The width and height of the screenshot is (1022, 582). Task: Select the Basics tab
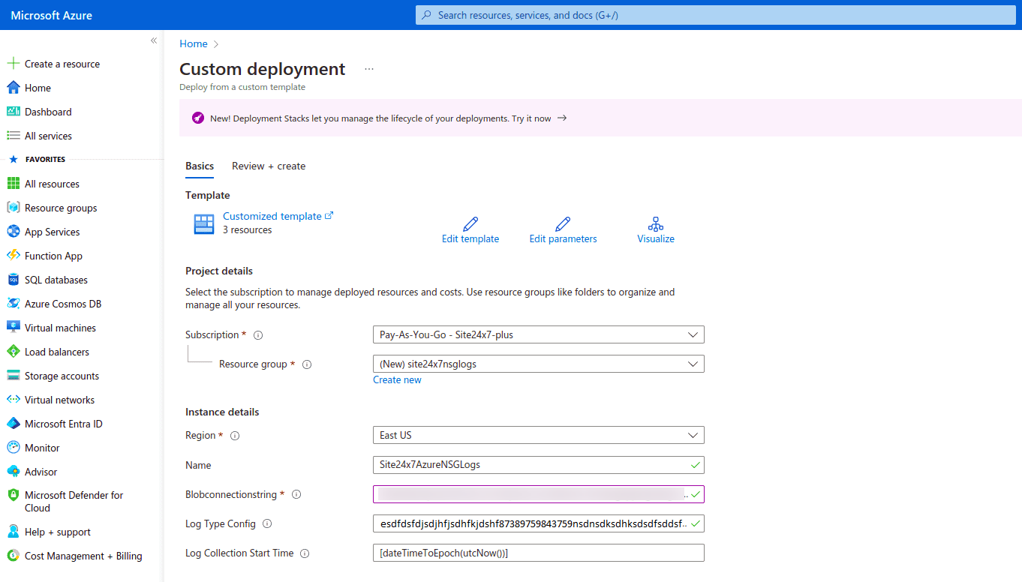tap(200, 166)
